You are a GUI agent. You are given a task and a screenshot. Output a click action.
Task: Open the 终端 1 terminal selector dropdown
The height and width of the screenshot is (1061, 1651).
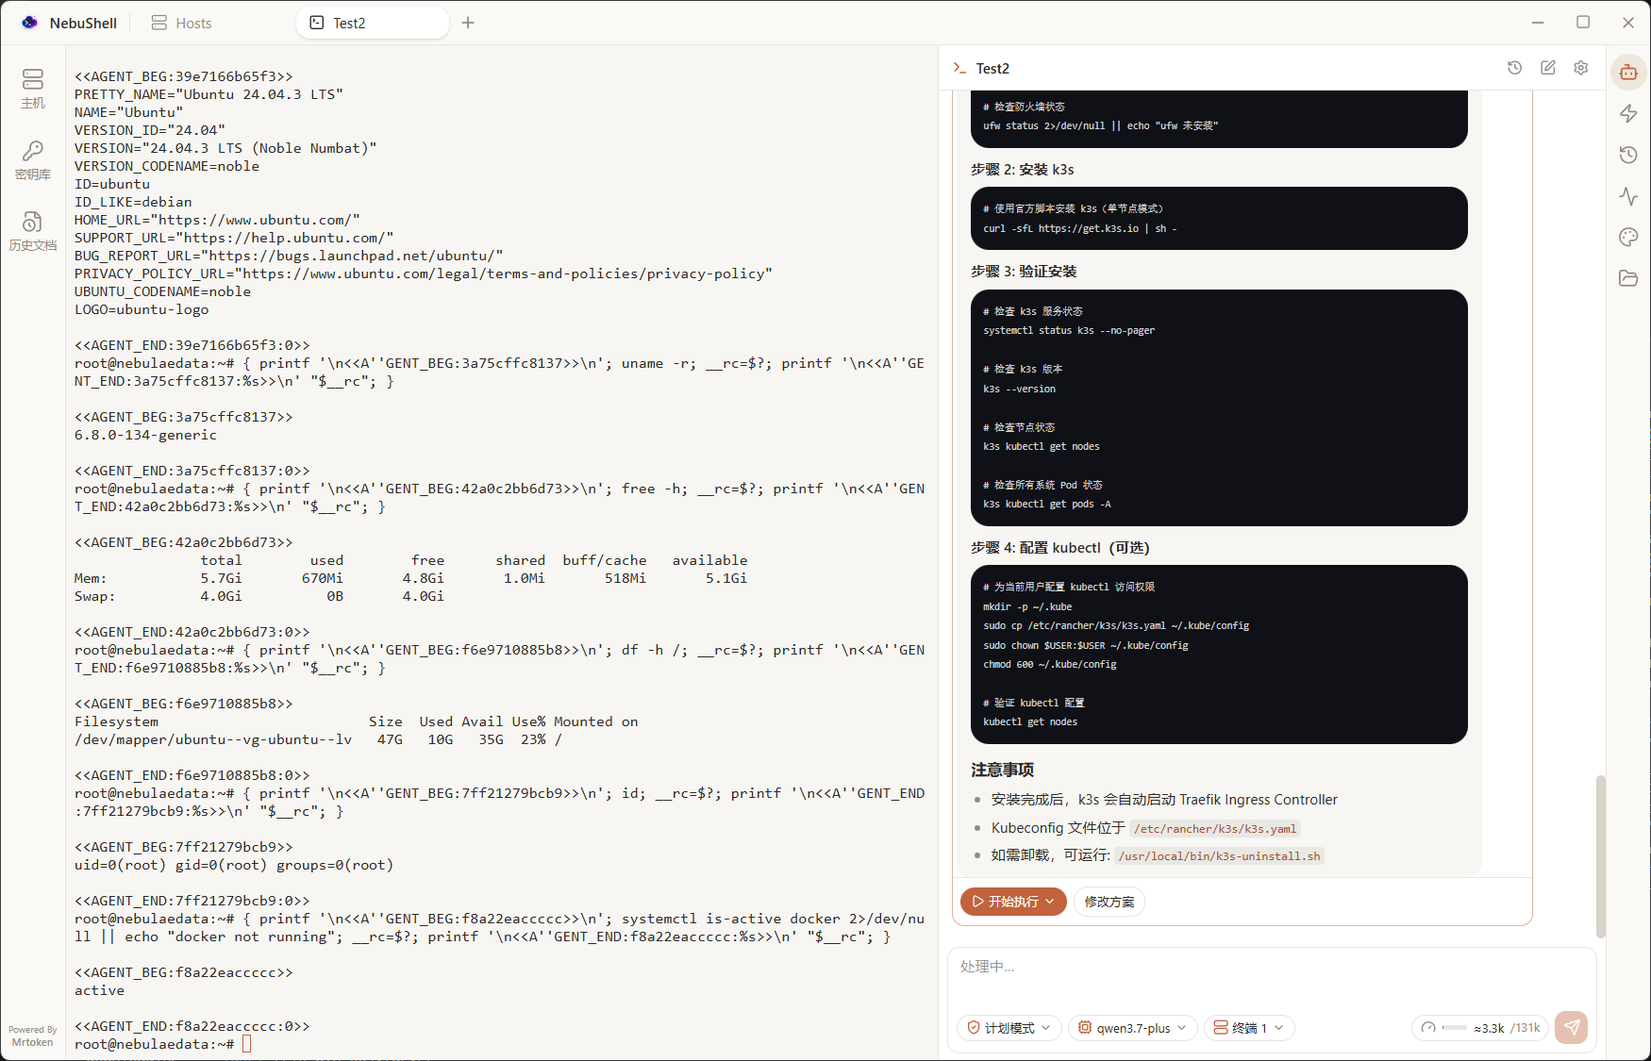(x=1249, y=1028)
